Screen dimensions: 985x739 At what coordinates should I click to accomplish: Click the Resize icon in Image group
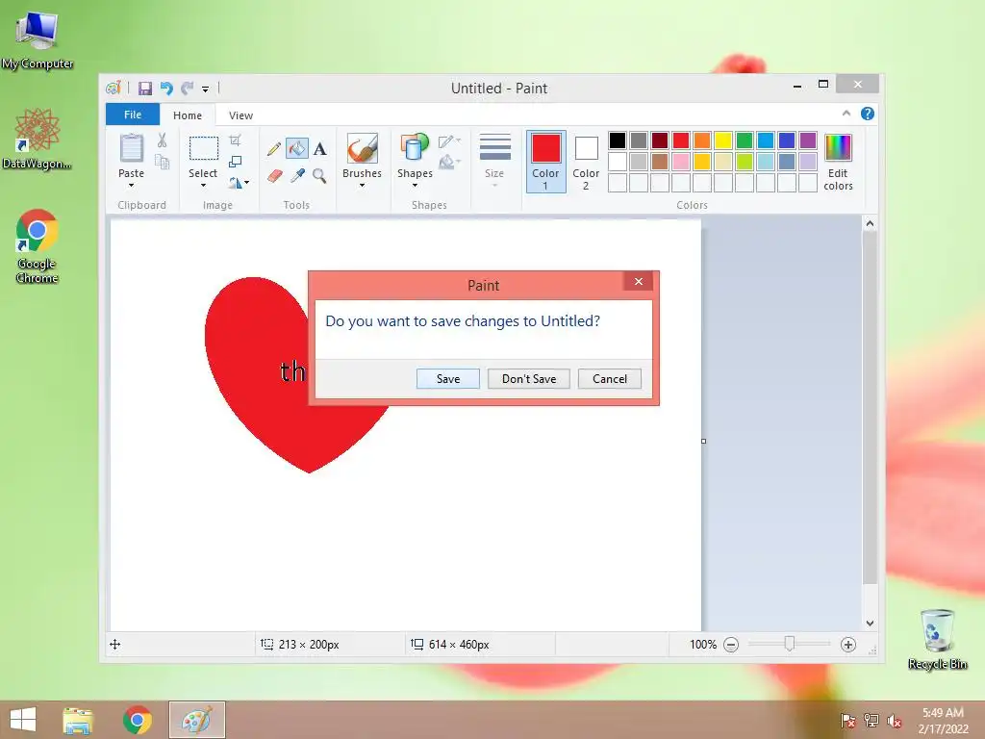pos(235,162)
